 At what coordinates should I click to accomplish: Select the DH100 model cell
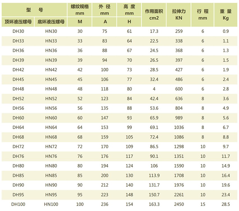pos(18,204)
